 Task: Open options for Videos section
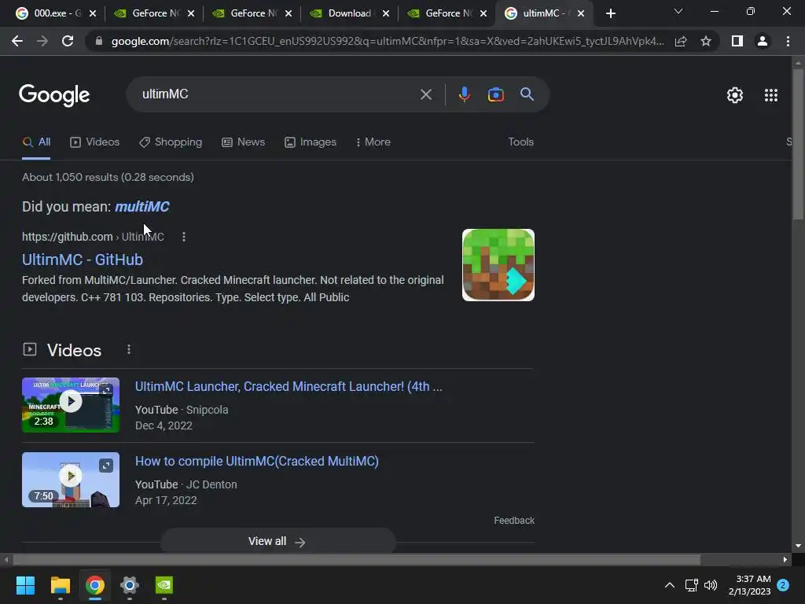(x=129, y=350)
